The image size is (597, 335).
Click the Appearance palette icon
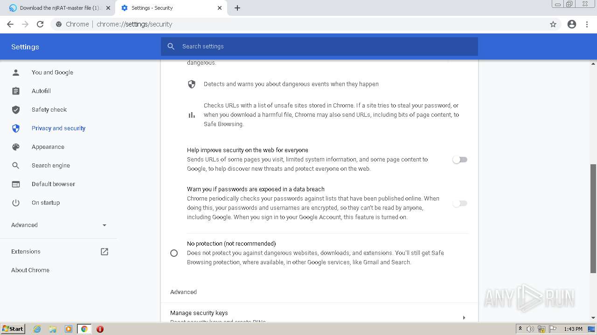[x=16, y=147]
